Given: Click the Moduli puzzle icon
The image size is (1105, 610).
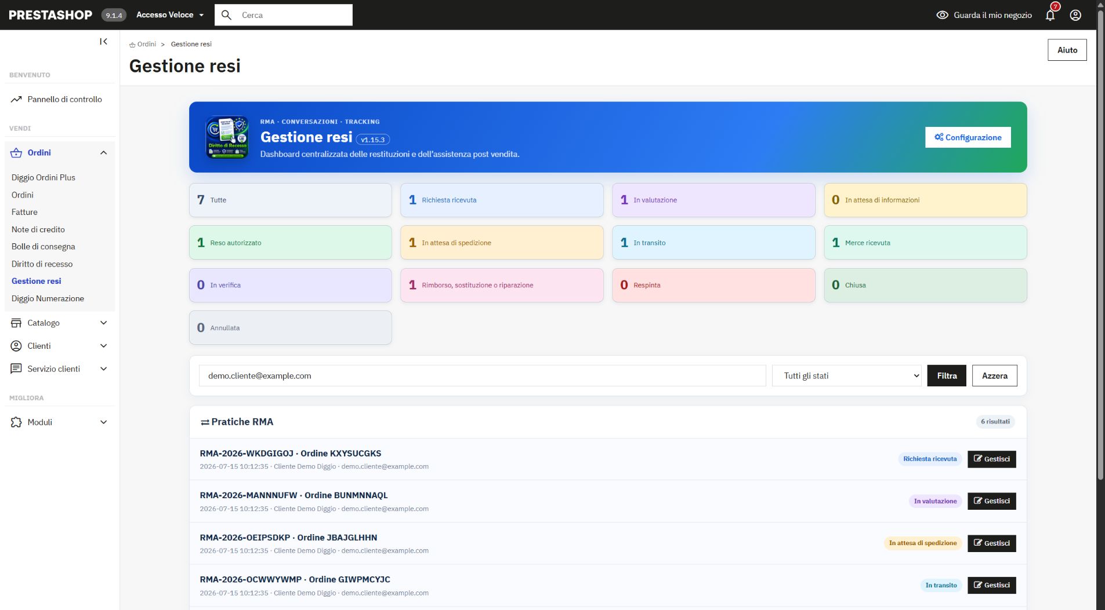Looking at the screenshot, I should click(16, 422).
